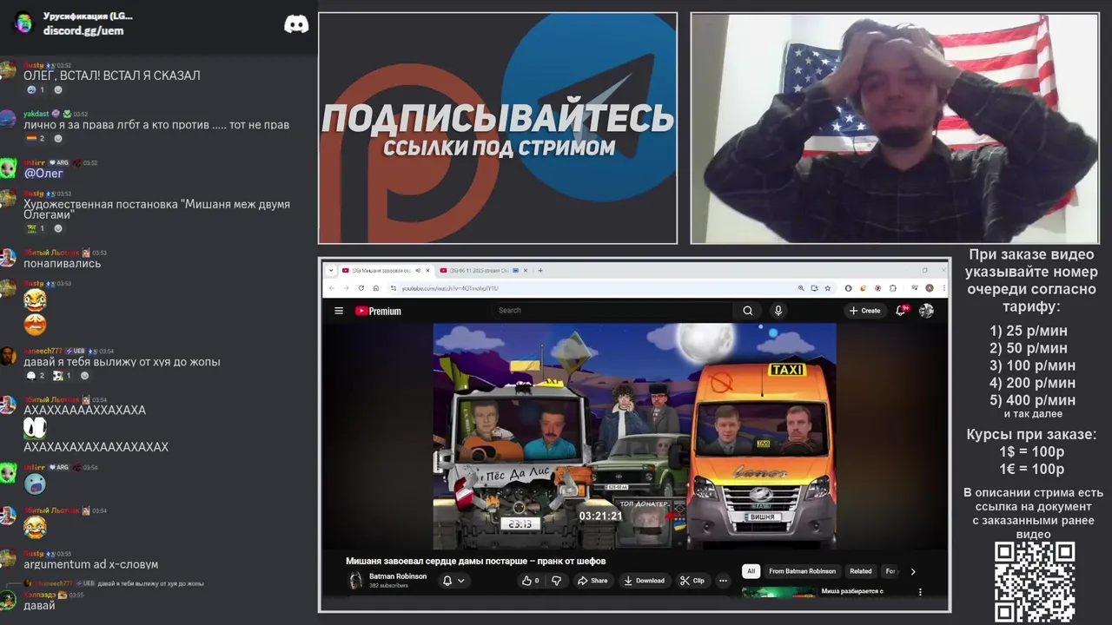Open Chrome three-dot menu

943,288
